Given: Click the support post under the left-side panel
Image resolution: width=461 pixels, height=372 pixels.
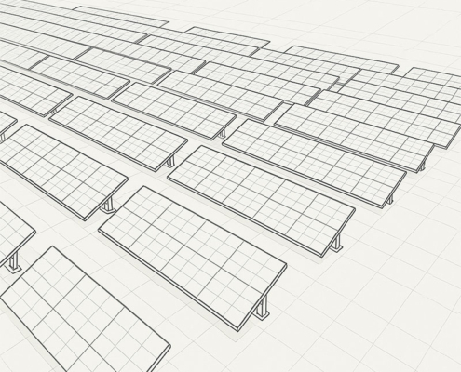Looking at the screenshot, I should 108,205.
